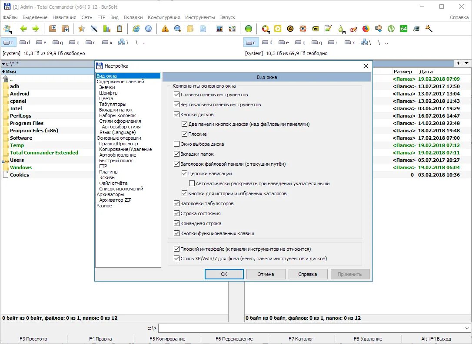Click the green circle toolbar icon
Screen dimensions: 472x344
[248, 29]
